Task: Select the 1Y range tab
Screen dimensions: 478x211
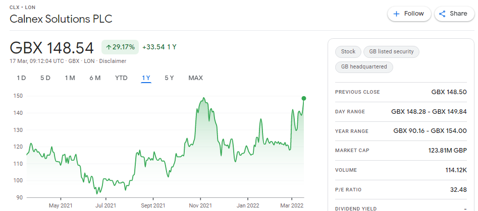Action: coord(146,78)
